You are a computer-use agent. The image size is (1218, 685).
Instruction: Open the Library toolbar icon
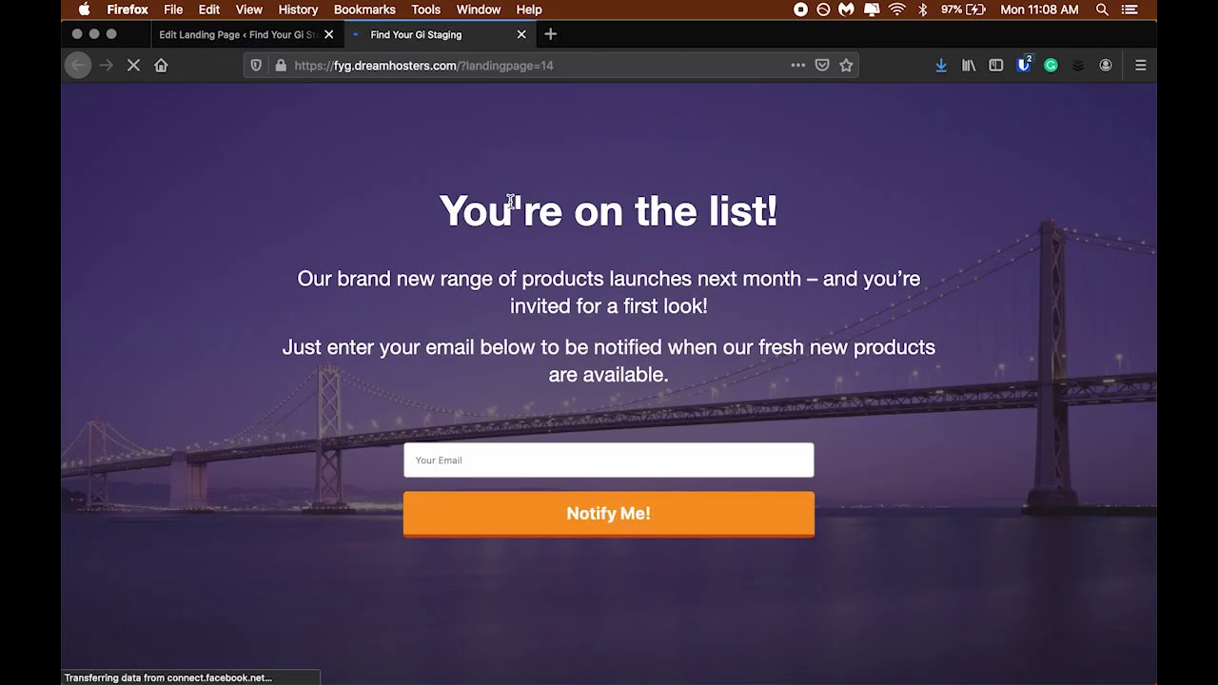tap(969, 66)
